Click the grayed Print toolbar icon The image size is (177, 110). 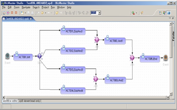[x=32, y=13]
